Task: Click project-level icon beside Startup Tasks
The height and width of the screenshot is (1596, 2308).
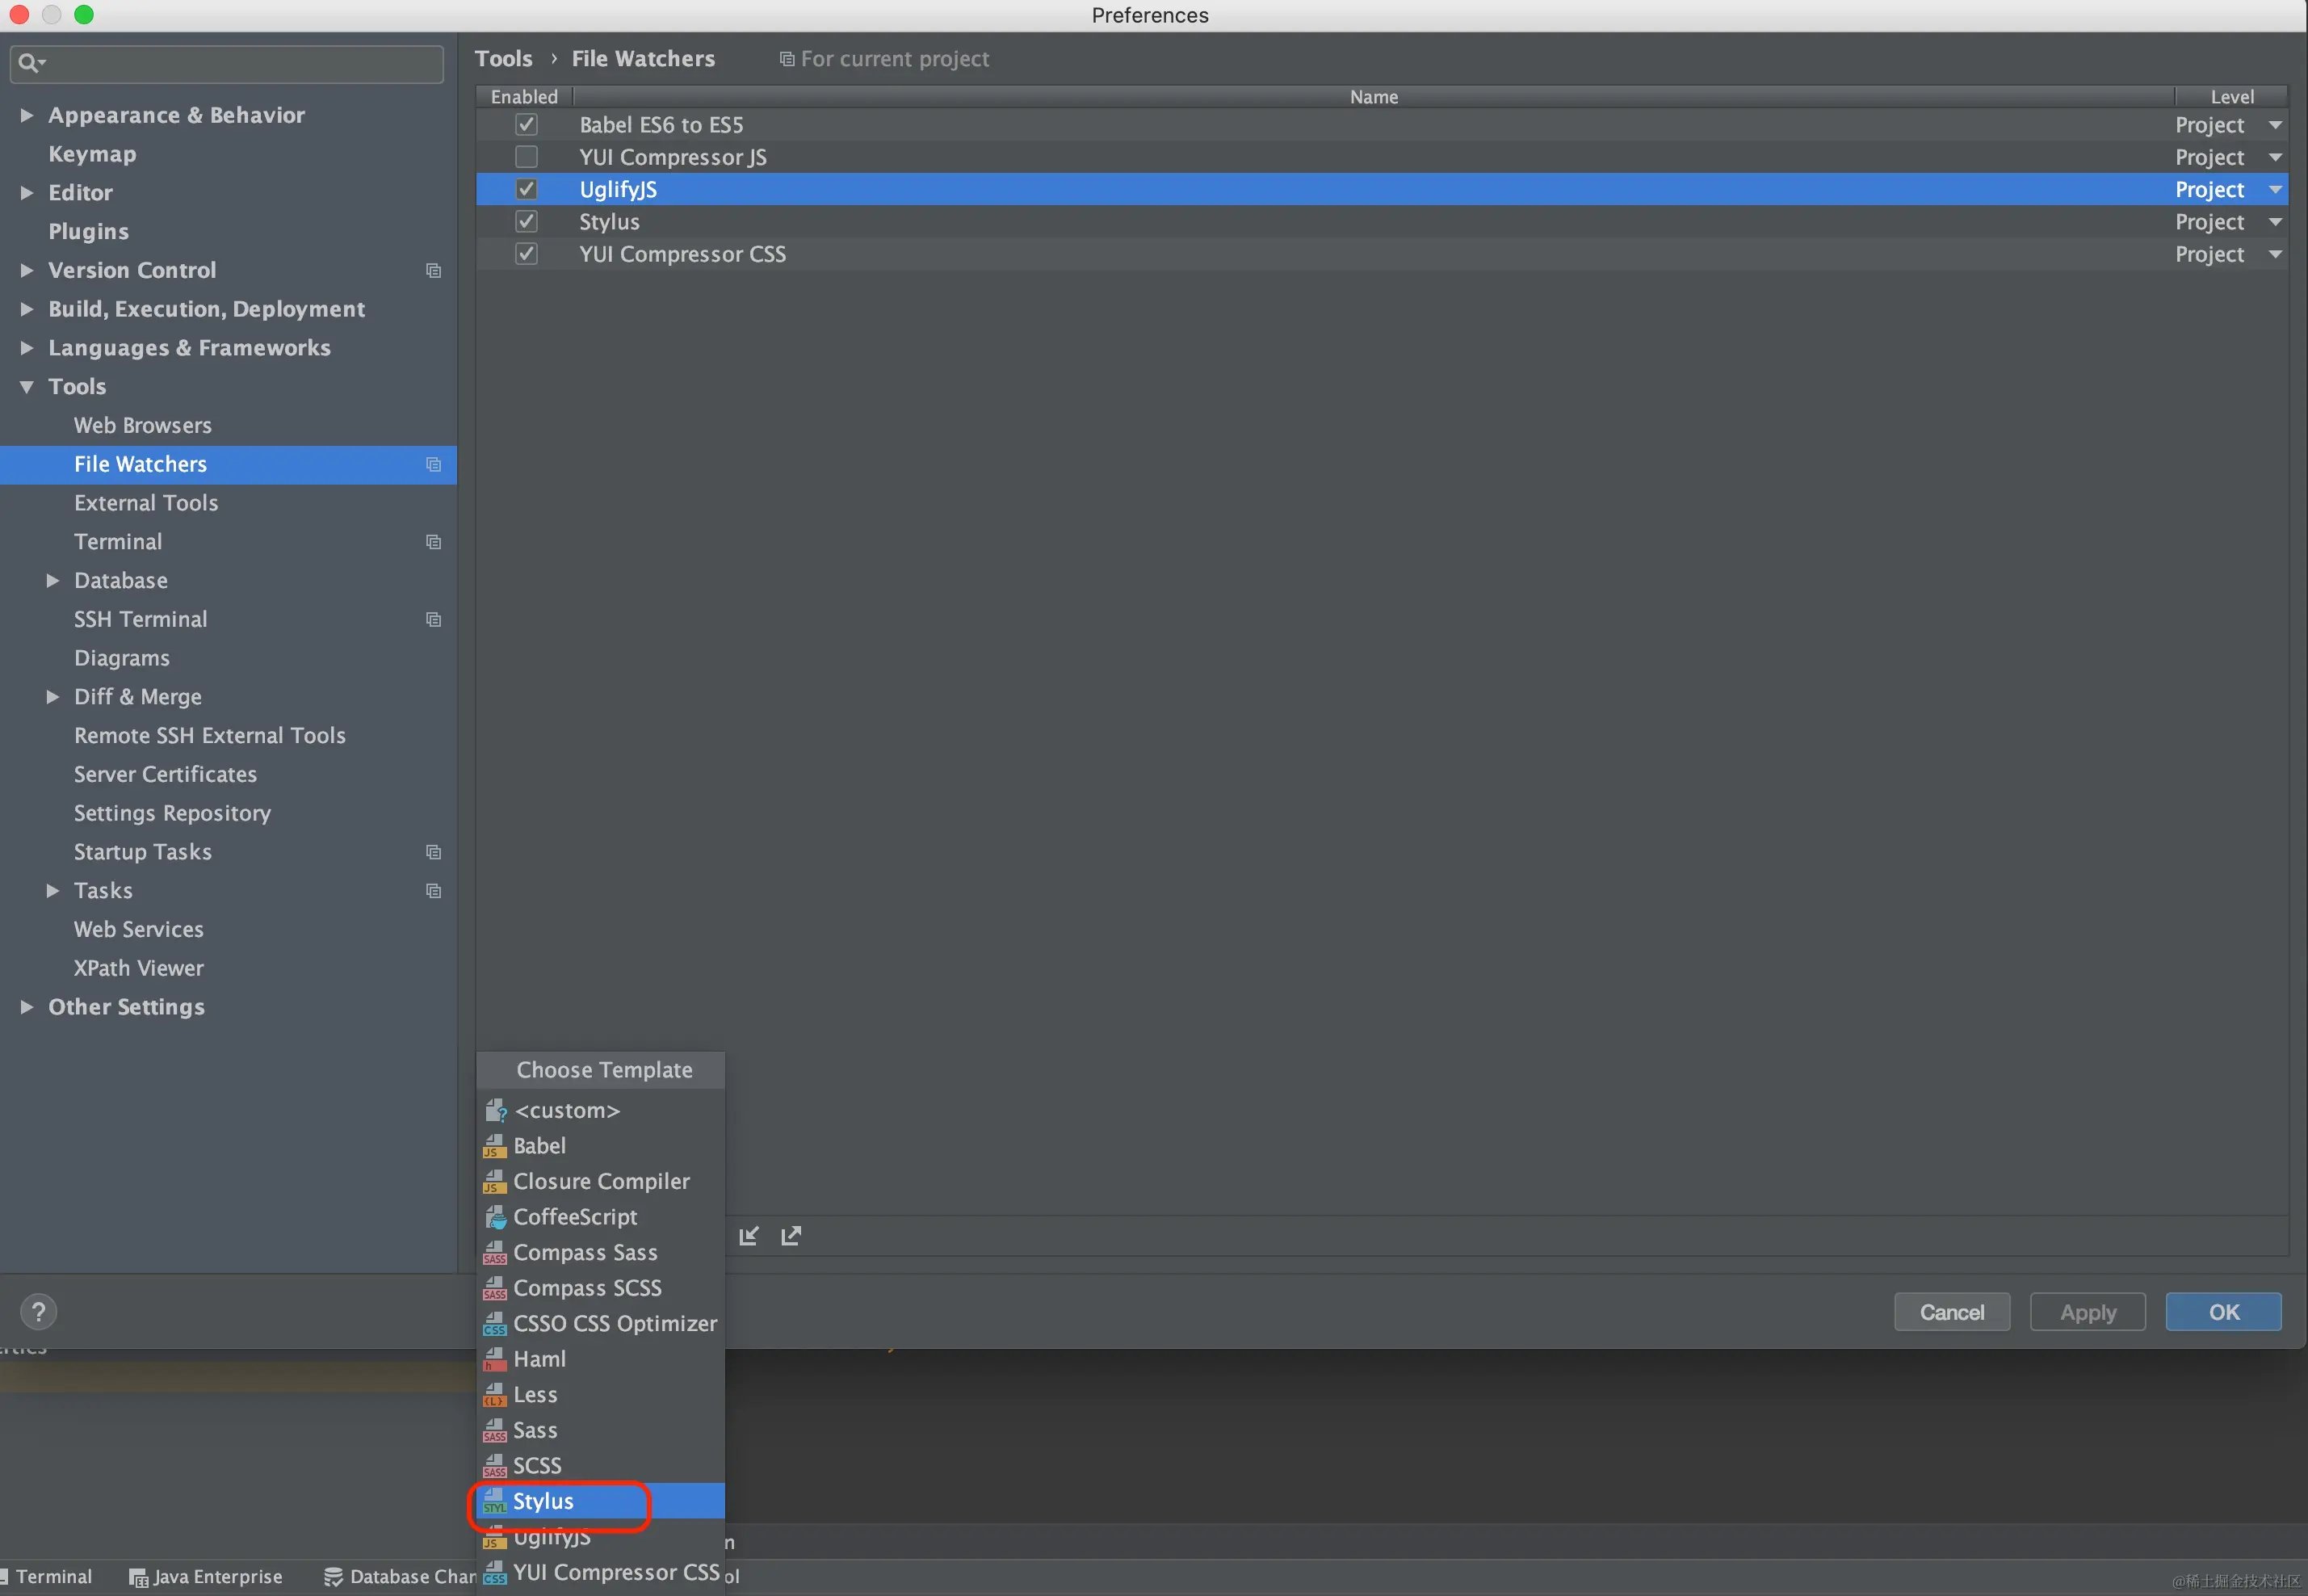Action: (433, 852)
